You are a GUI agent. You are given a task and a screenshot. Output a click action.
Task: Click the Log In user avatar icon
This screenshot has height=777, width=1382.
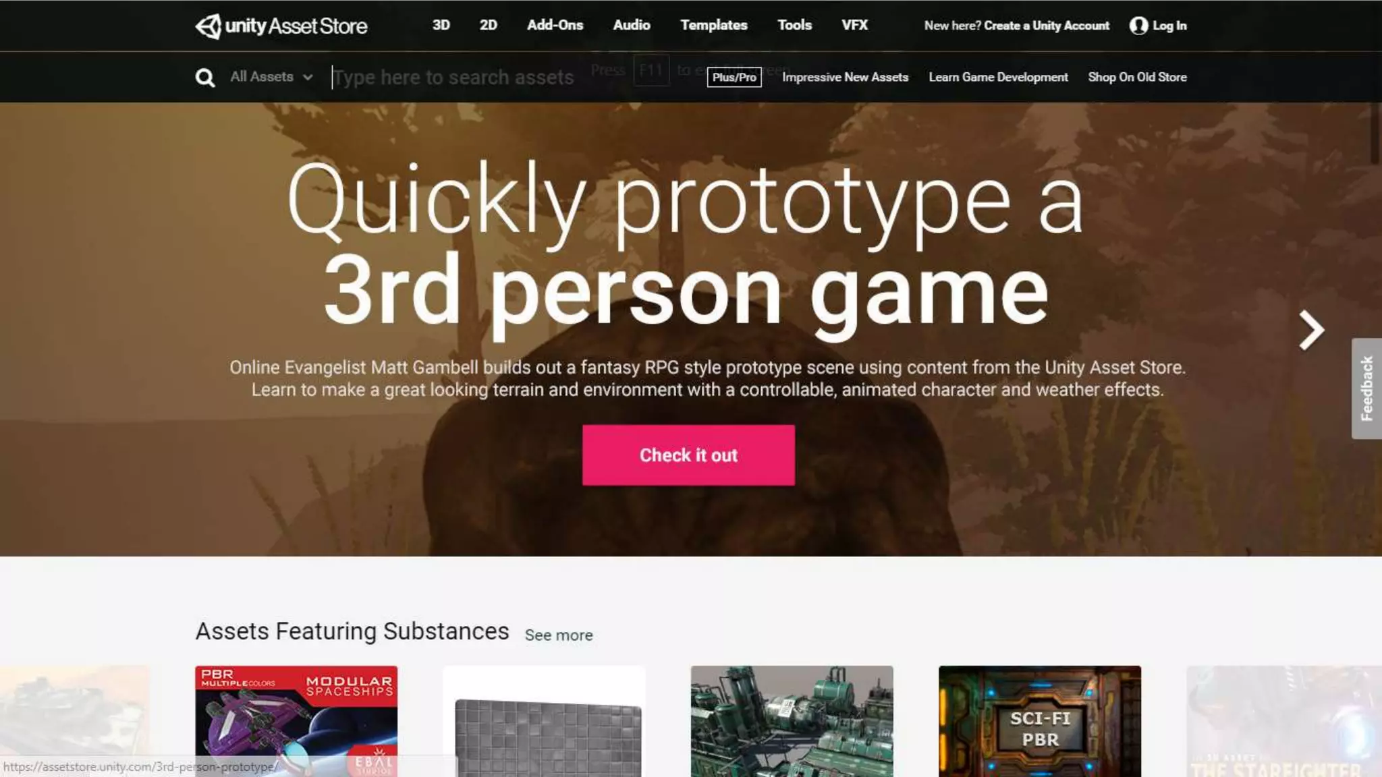(x=1138, y=26)
